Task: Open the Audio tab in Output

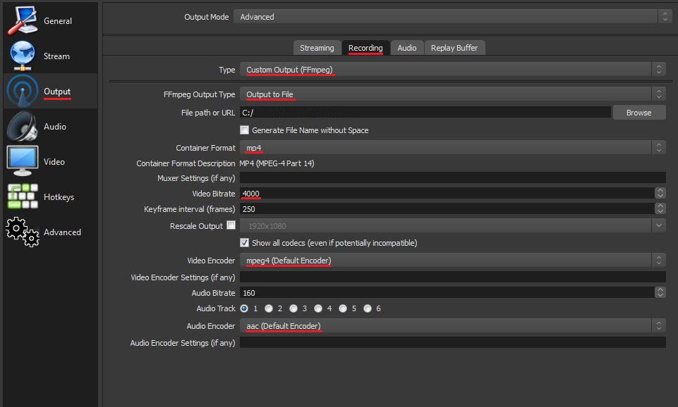Action: click(x=407, y=48)
